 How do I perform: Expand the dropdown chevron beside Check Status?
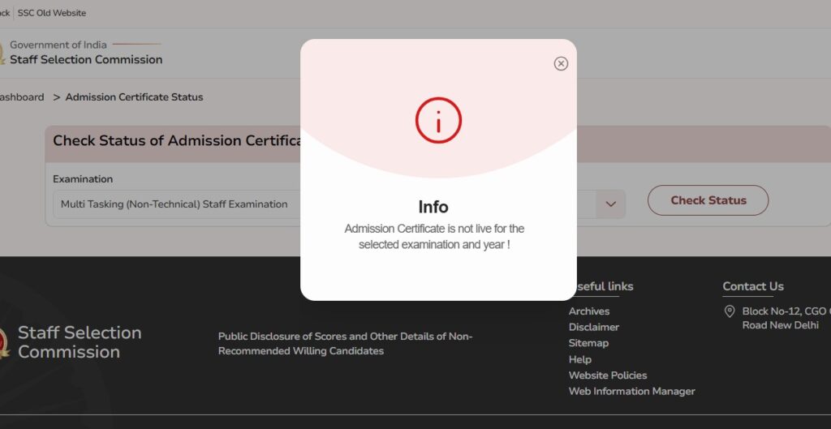coord(610,204)
